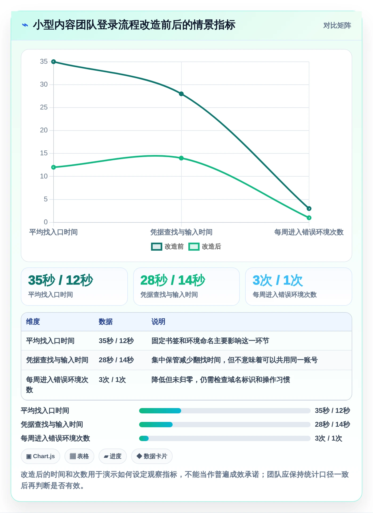The height and width of the screenshot is (513, 373).
Task: Click y-axis tick label 20
Action: (44, 130)
